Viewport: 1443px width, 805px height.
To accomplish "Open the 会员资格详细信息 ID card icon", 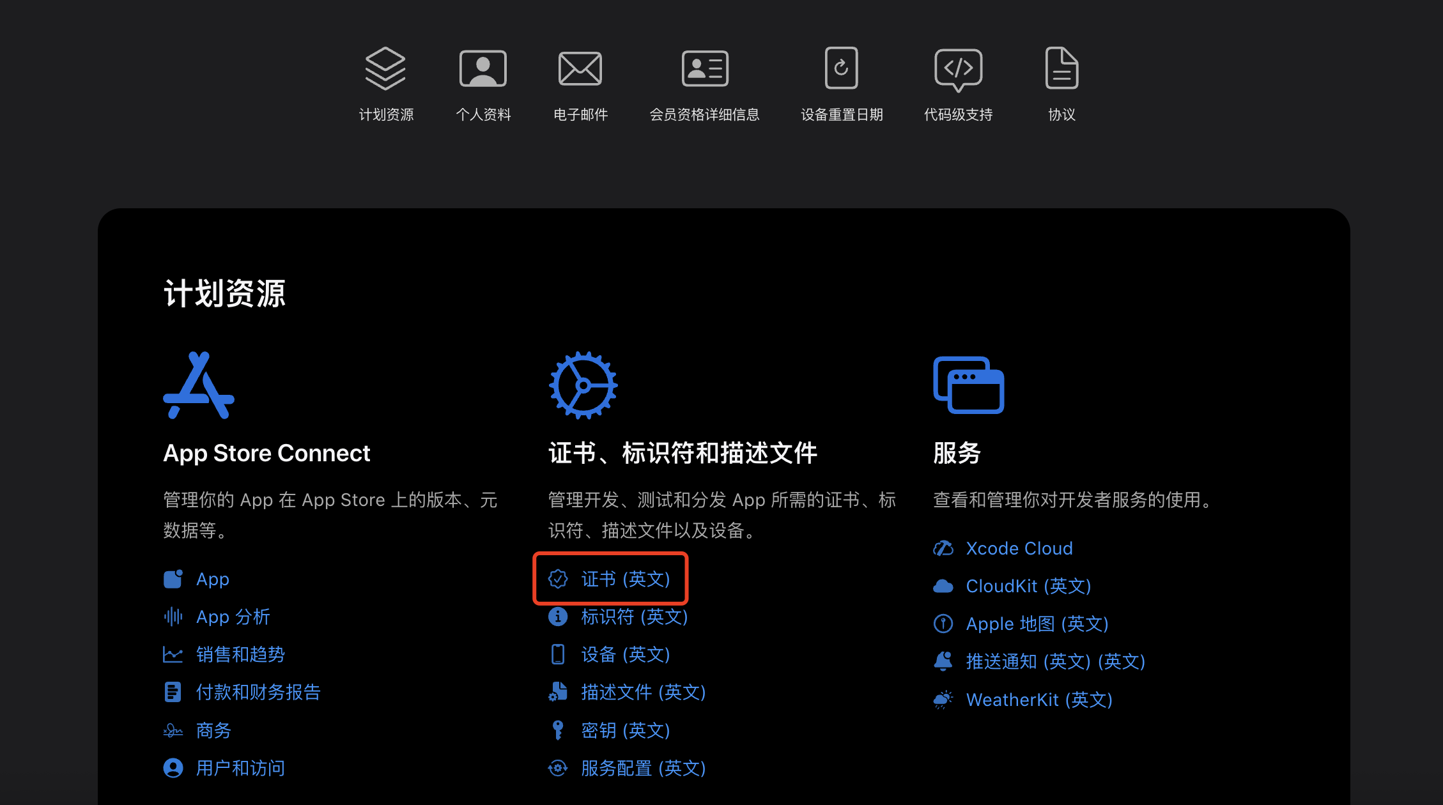I will pyautogui.click(x=704, y=68).
